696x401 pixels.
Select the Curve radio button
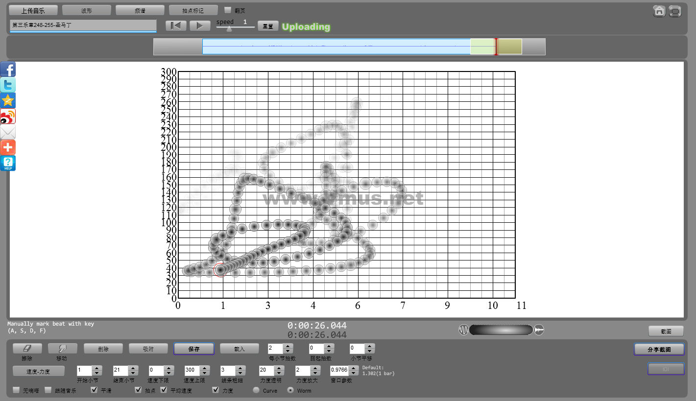coord(256,390)
